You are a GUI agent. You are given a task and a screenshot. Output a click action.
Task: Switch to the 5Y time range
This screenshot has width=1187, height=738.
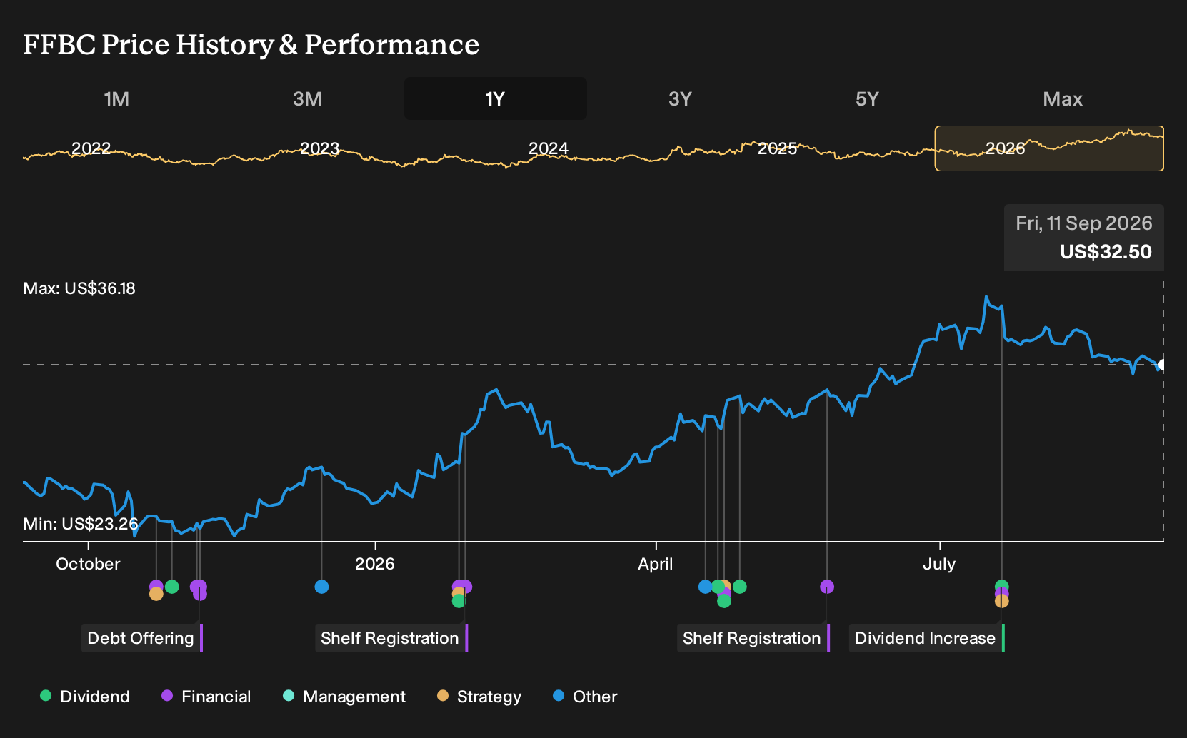(x=867, y=98)
